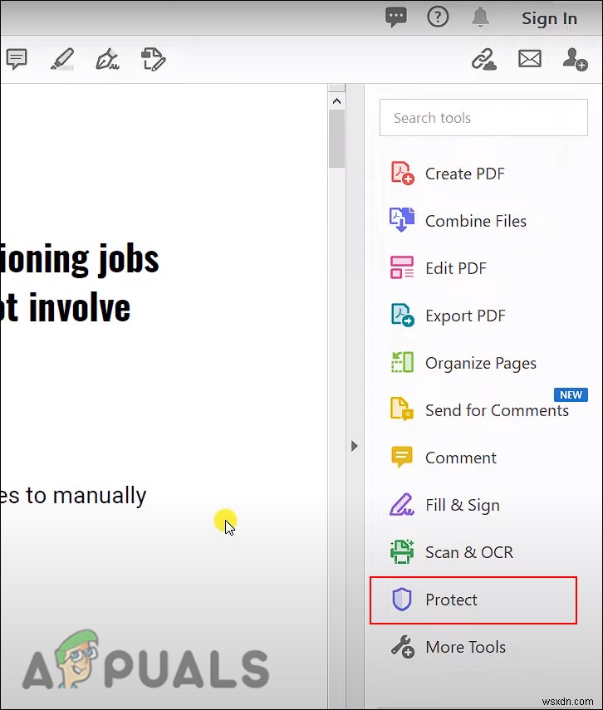The width and height of the screenshot is (603, 710).
Task: Open the Export PDF tool
Action: 448,316
